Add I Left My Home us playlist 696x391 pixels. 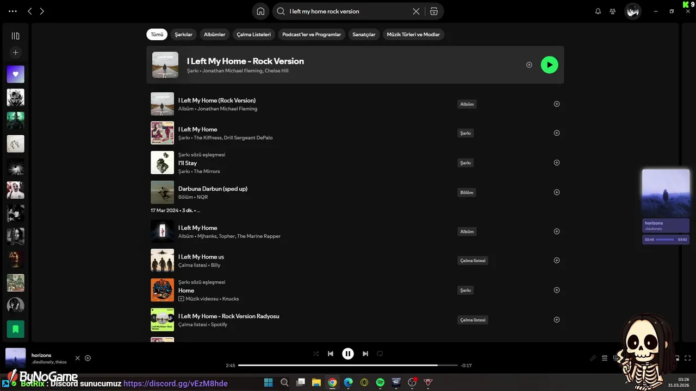click(556, 260)
